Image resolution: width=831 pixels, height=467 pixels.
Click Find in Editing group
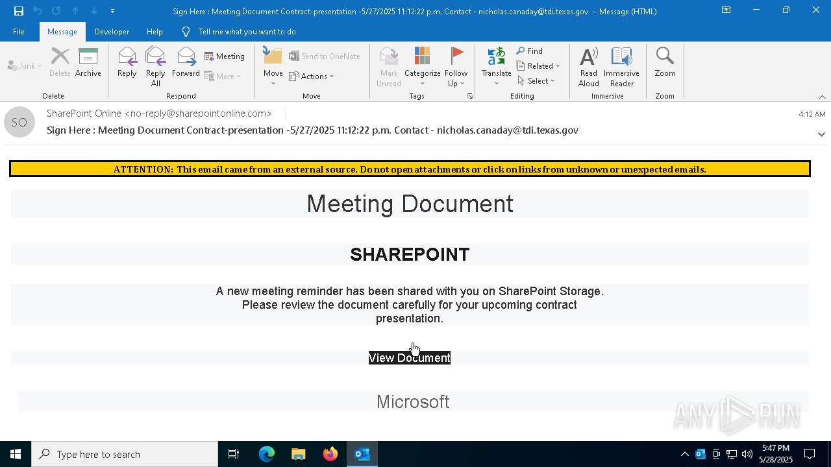[530, 51]
